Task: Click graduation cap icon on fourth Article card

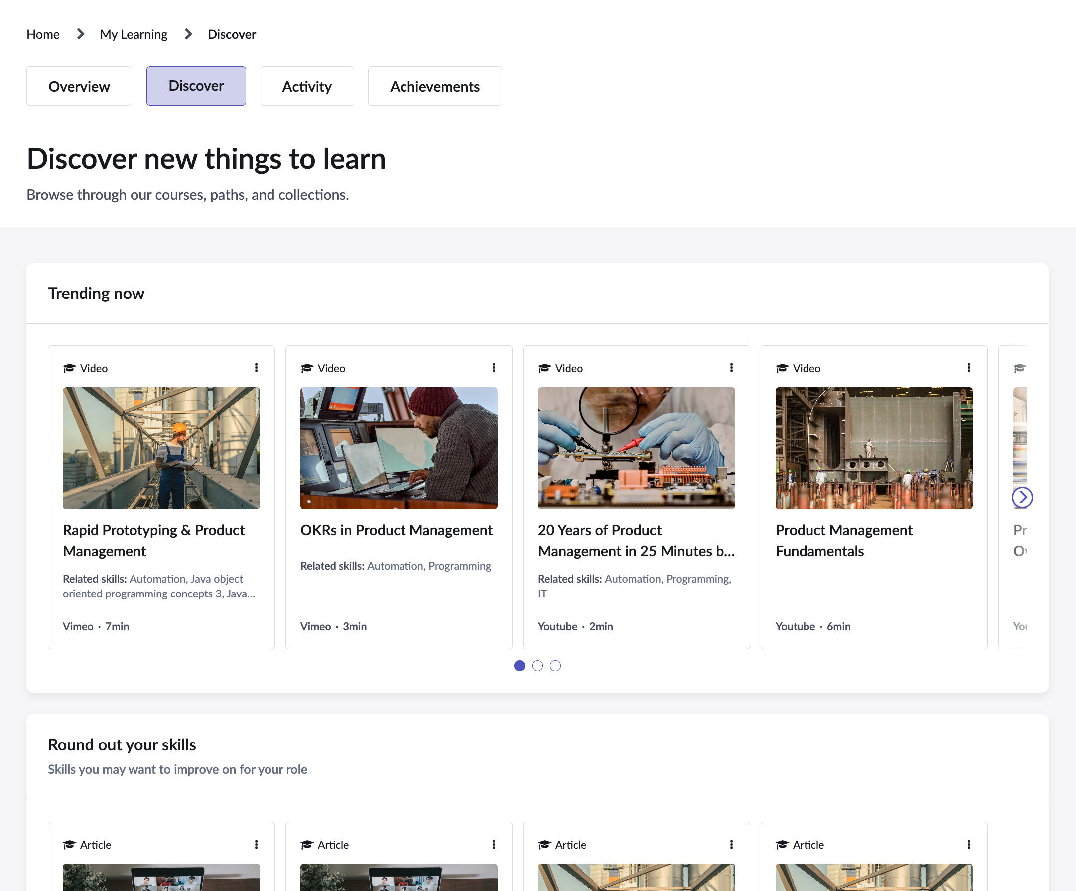Action: point(782,844)
